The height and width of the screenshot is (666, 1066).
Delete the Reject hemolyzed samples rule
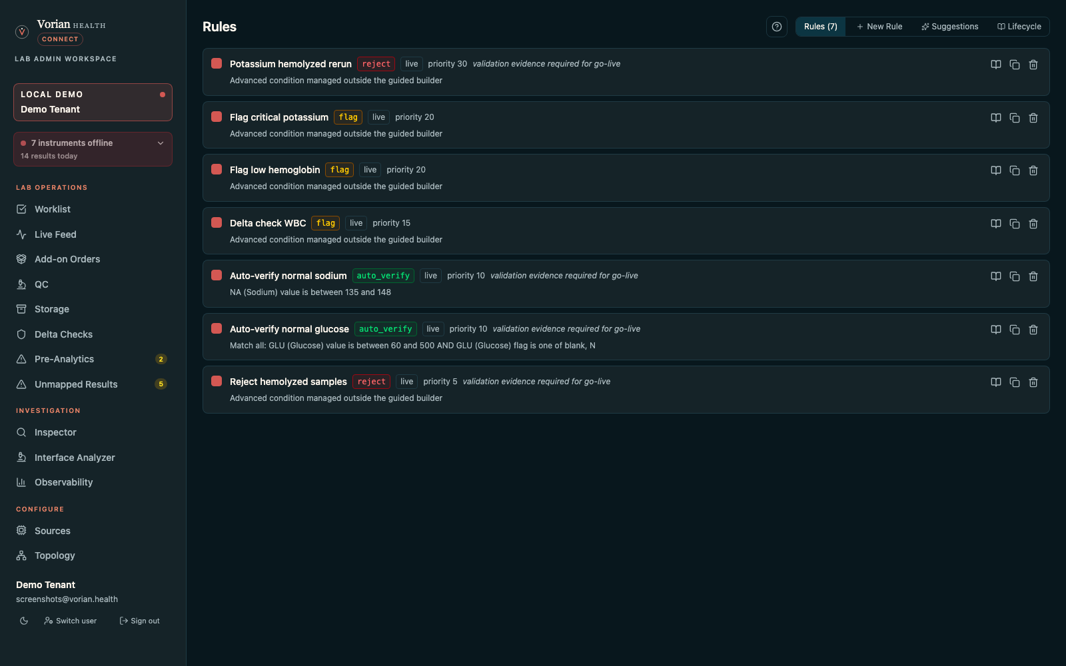coord(1033,382)
